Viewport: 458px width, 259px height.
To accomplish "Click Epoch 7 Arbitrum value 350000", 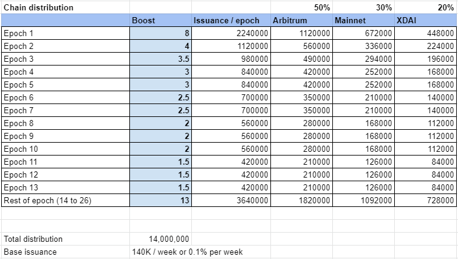I will coord(302,110).
